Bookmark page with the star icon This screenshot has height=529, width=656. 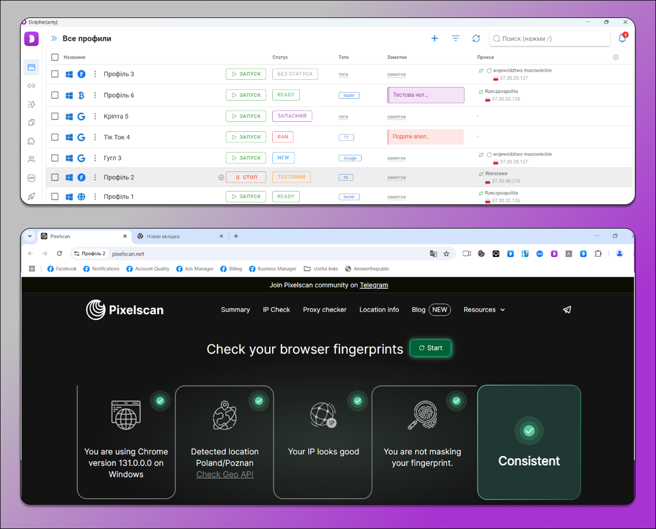446,254
